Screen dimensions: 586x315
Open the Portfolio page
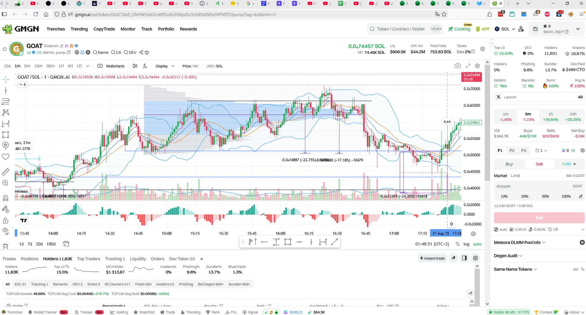(x=166, y=29)
